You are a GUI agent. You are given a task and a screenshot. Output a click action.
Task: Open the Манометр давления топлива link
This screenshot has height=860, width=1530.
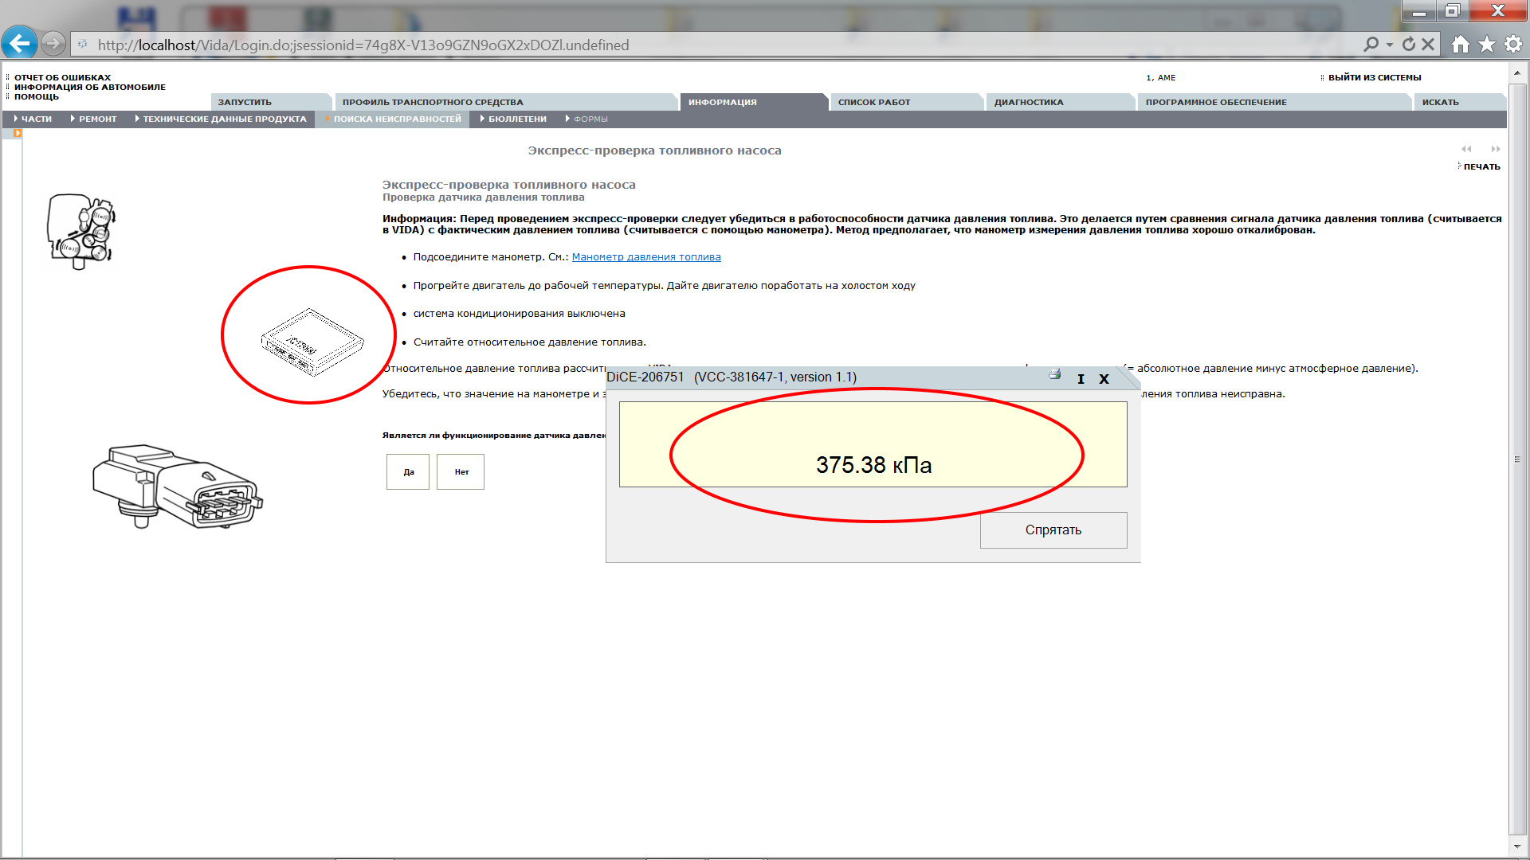pyautogui.click(x=645, y=257)
